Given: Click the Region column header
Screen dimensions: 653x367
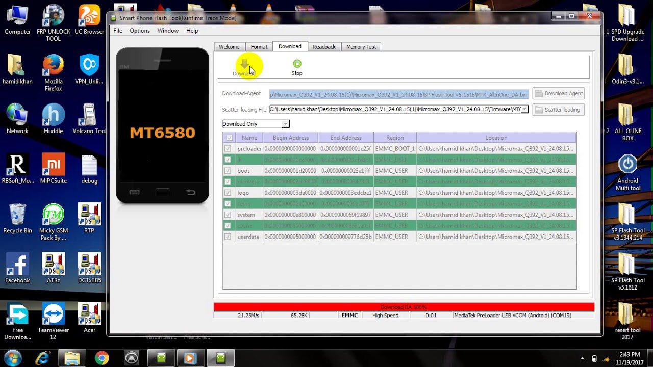Looking at the screenshot, I should tap(395, 138).
